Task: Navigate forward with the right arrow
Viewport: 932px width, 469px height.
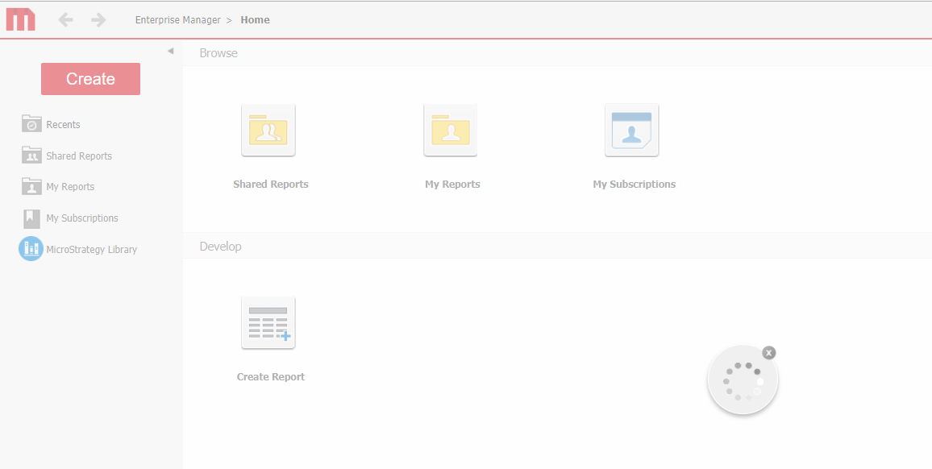Action: [x=98, y=19]
